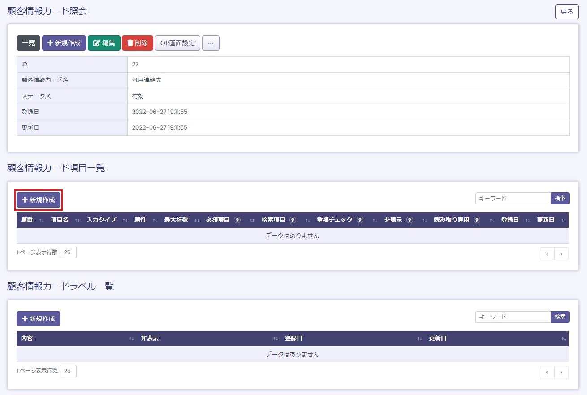Click the help icon beside 読み取り専用
The image size is (587, 395).
(477, 220)
